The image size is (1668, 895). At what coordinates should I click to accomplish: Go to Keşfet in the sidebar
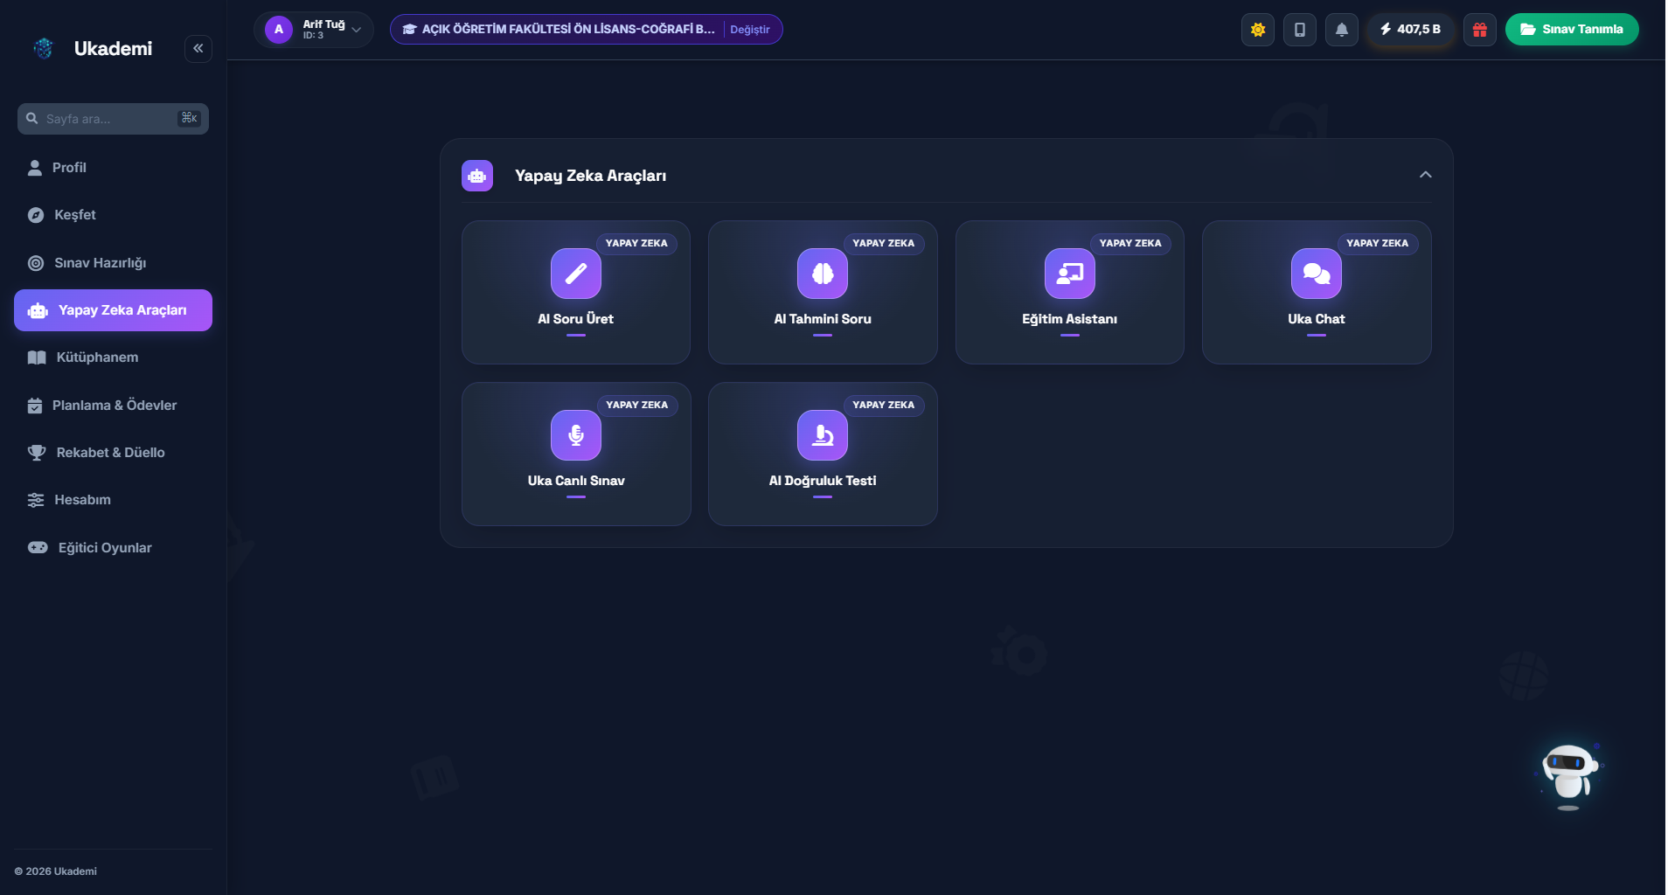[x=113, y=215]
